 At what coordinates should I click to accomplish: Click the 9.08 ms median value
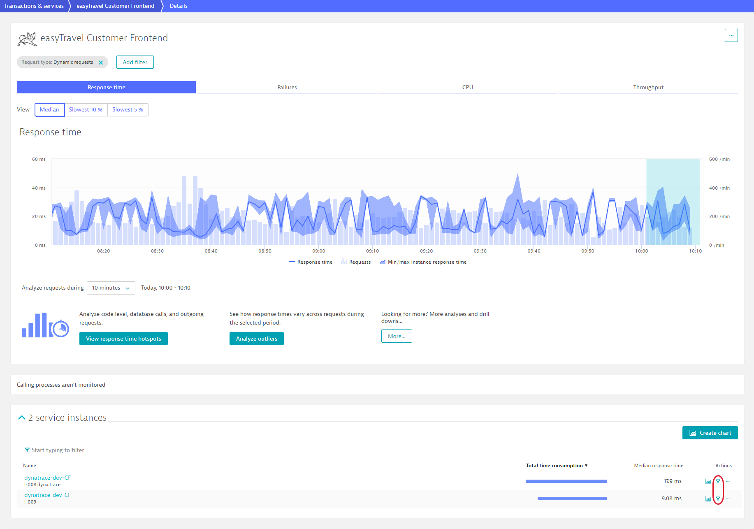point(671,499)
